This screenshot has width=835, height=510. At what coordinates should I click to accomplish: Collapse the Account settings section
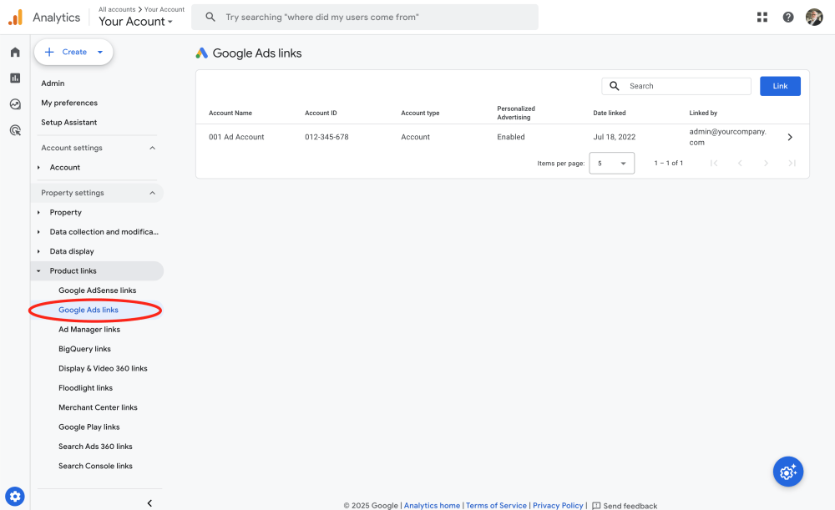click(x=152, y=148)
